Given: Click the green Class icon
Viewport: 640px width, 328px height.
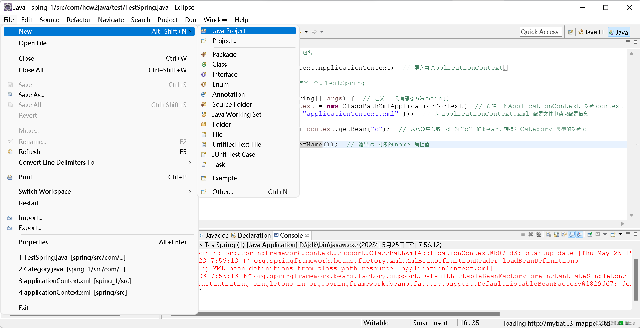Looking at the screenshot, I should pos(204,64).
